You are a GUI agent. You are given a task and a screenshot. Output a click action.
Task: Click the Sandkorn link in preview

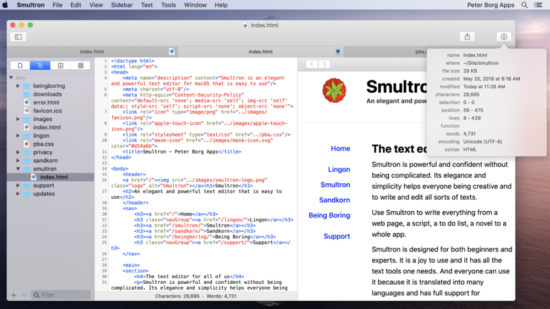point(334,200)
